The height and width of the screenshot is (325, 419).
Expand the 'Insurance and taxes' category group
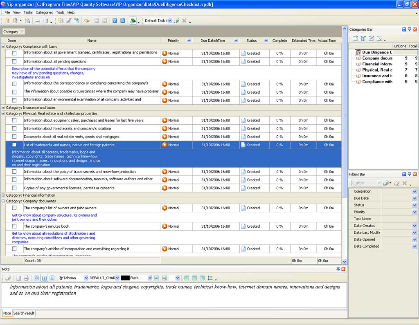click(3, 108)
